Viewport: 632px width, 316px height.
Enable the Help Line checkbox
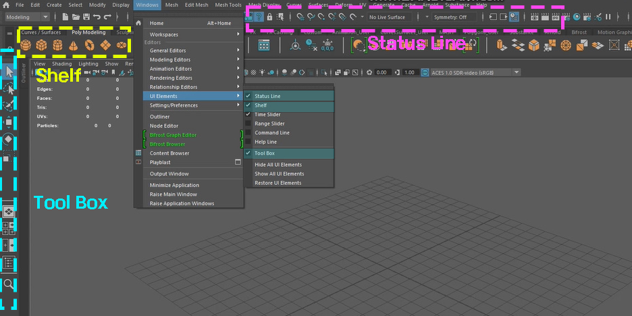point(248,142)
